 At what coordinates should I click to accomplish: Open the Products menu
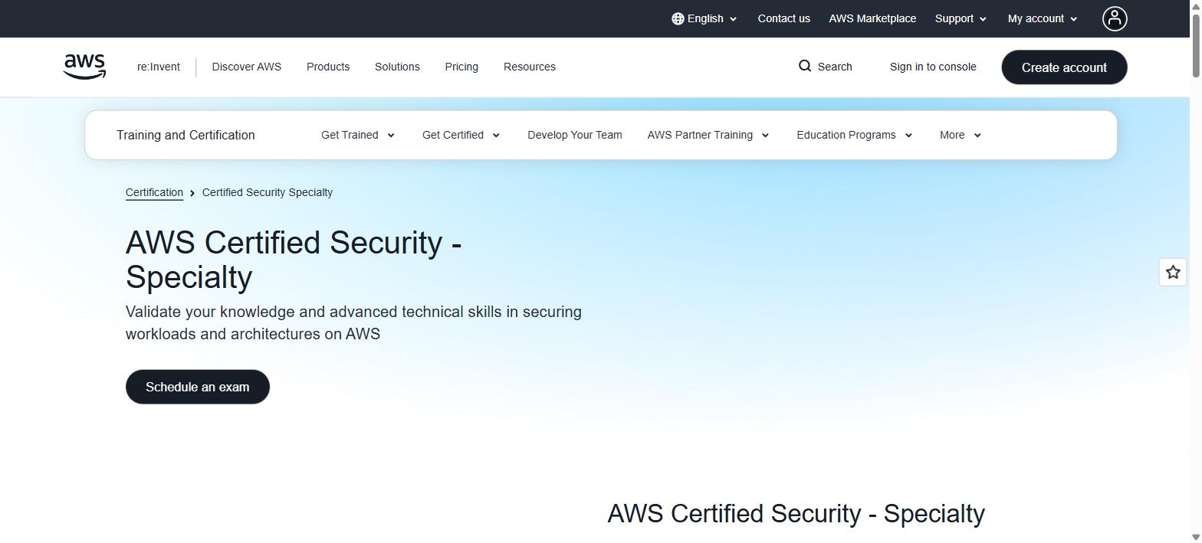coord(328,67)
